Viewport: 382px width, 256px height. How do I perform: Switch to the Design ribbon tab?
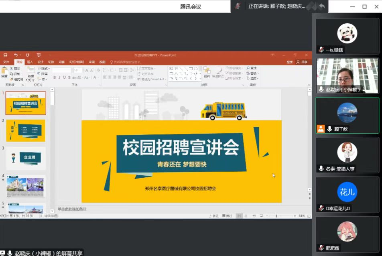click(40, 62)
